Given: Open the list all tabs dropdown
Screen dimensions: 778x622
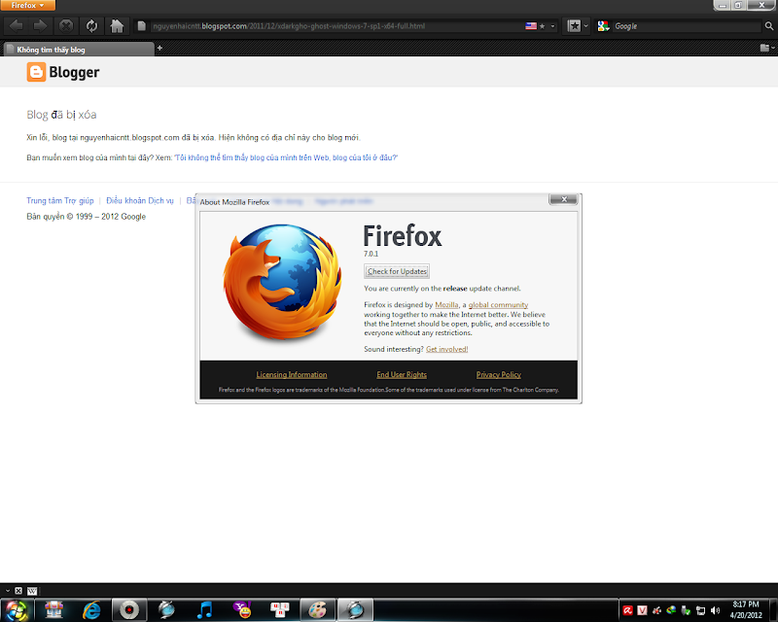Looking at the screenshot, I should [x=767, y=49].
